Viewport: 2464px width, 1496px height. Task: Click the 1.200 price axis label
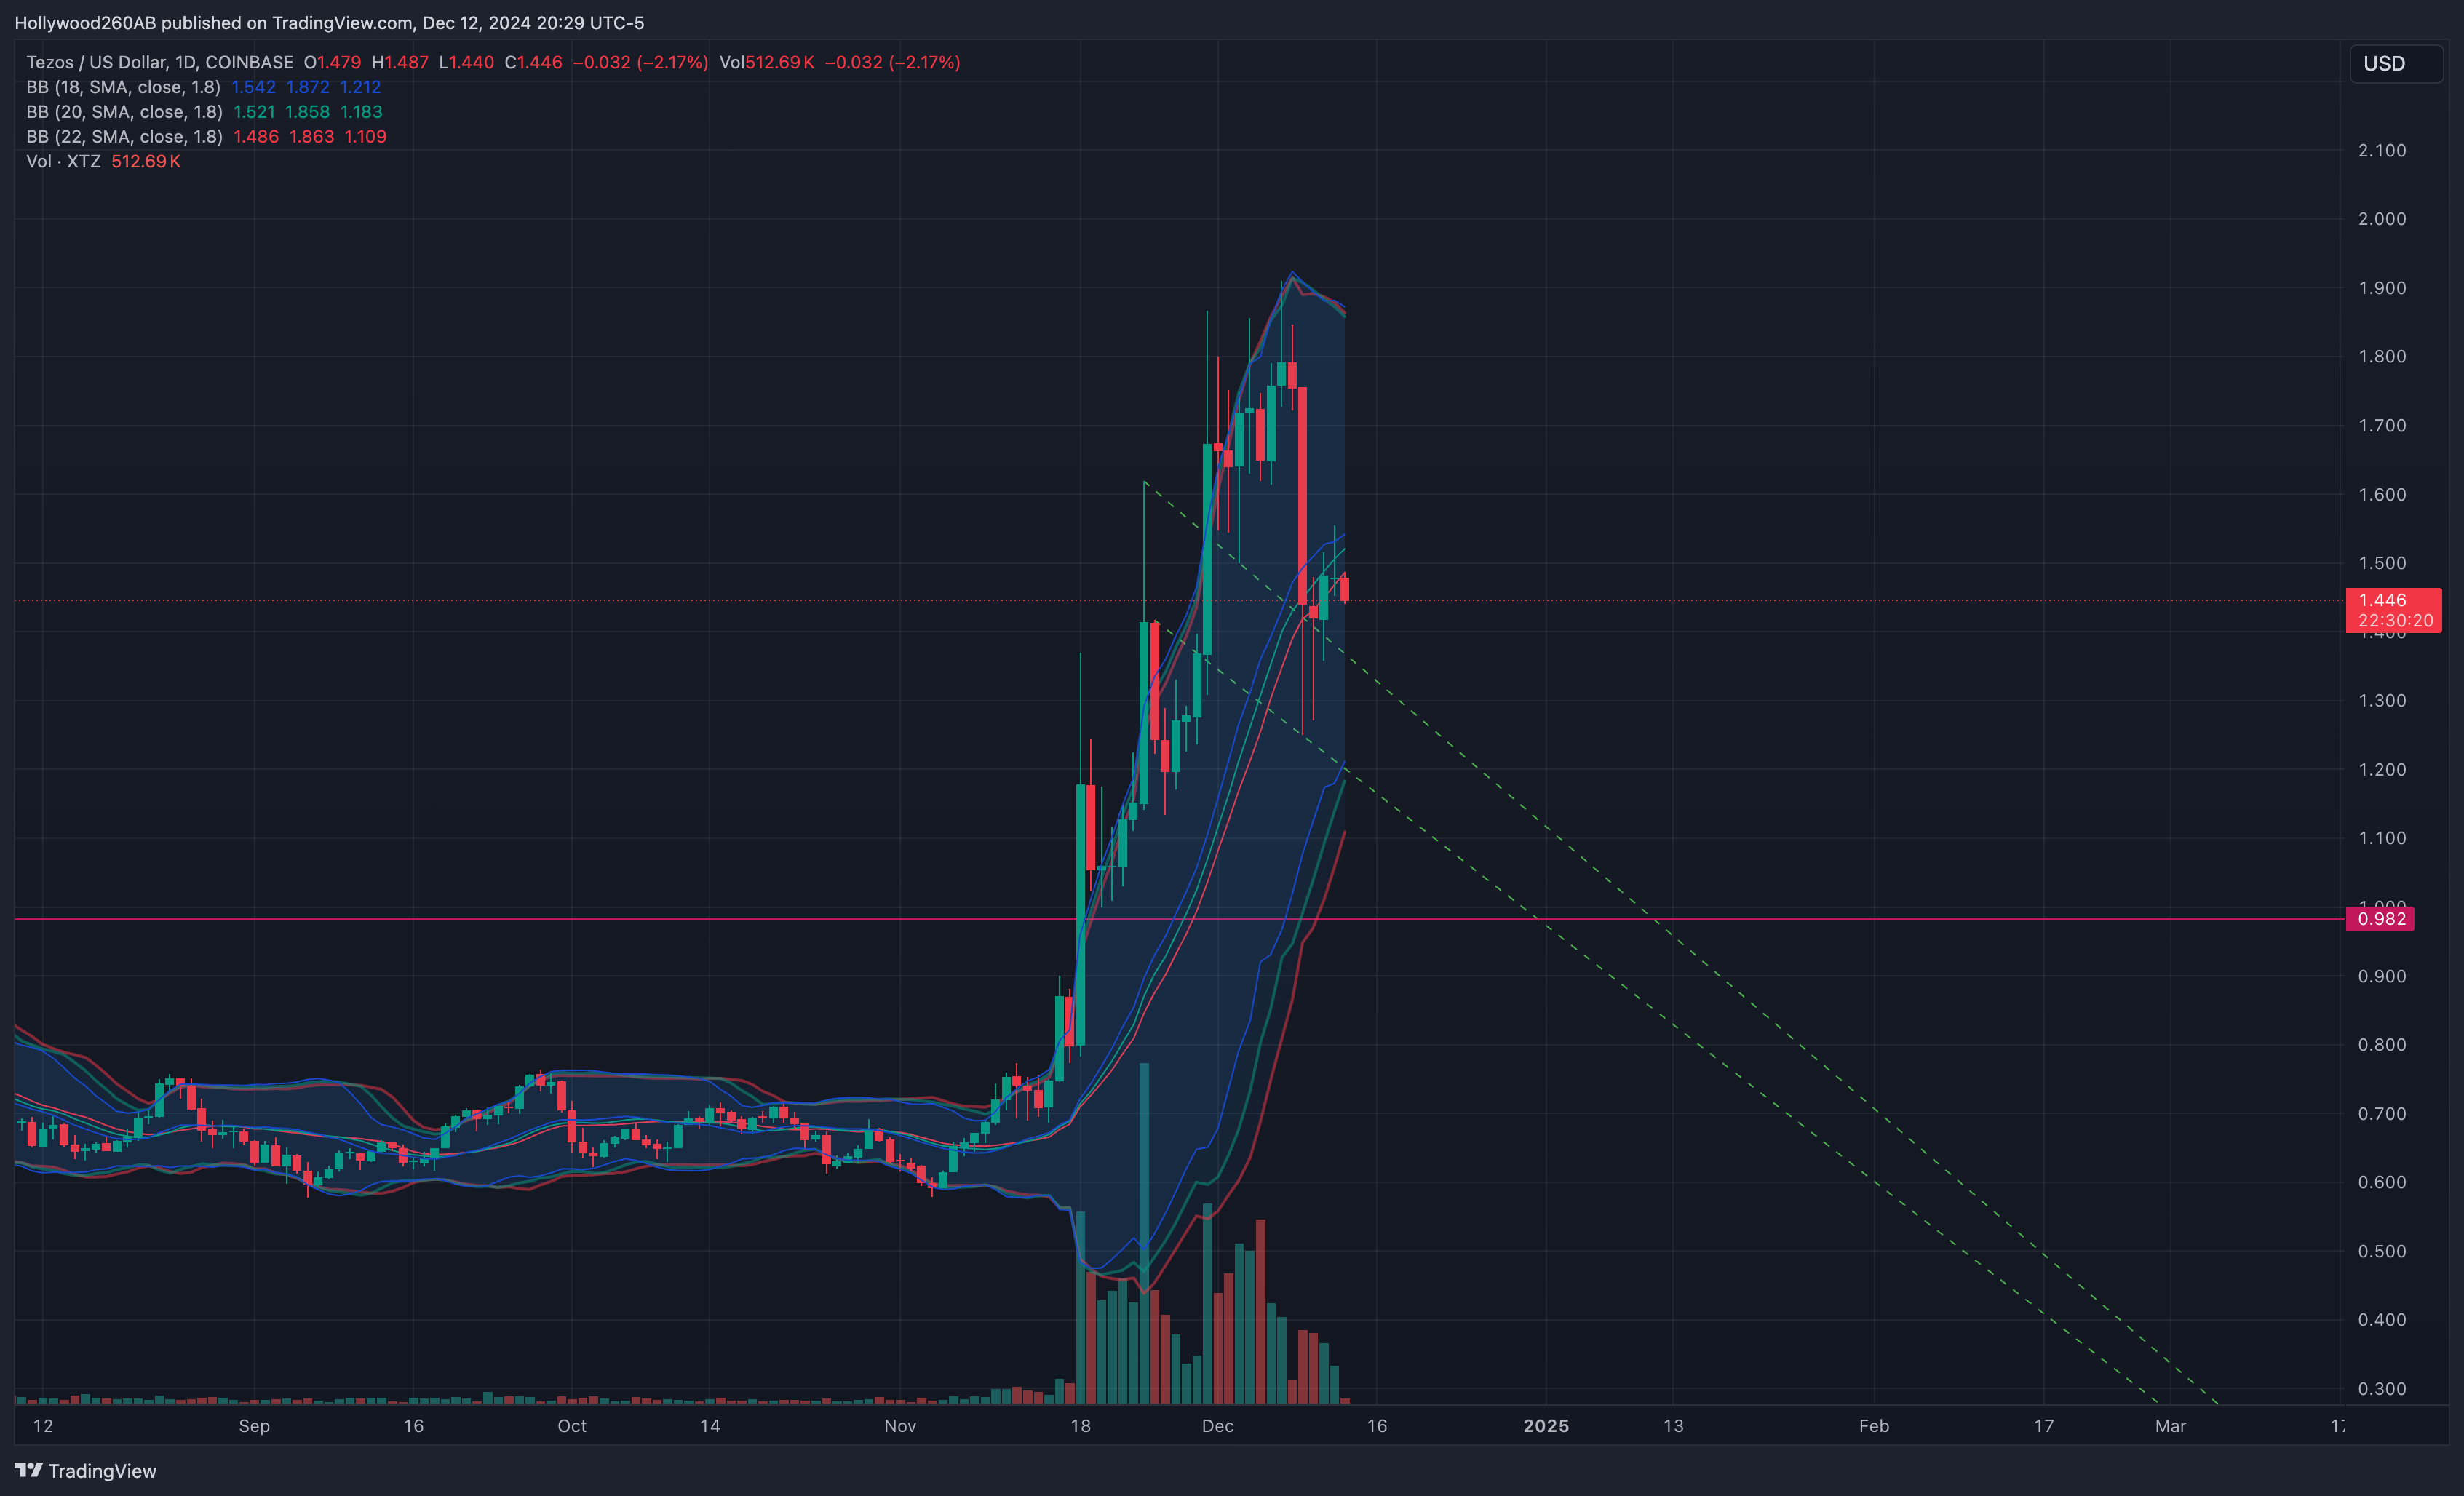point(2382,769)
